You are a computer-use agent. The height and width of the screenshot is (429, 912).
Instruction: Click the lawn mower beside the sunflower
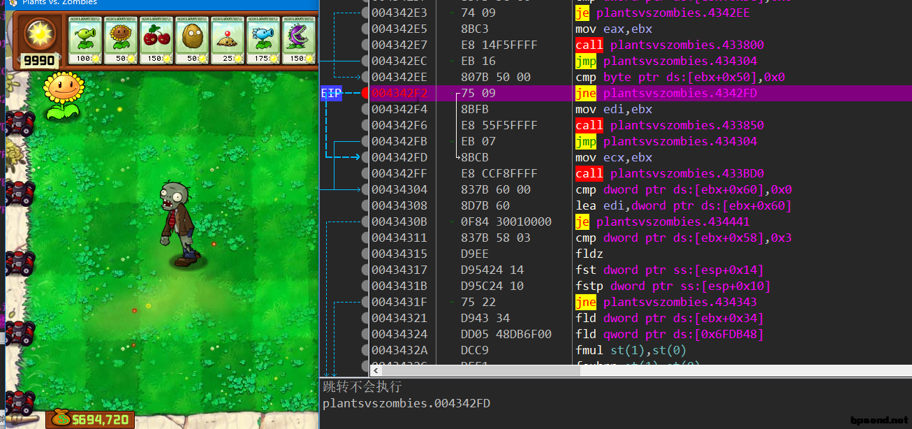pos(20,123)
